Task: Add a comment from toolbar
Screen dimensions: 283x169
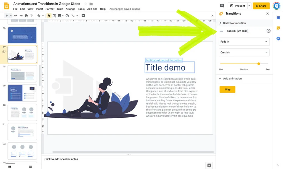Action: (83, 16)
